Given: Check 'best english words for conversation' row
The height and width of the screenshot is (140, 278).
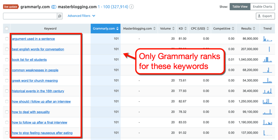Looking at the screenshot, I should click(x=7, y=49).
